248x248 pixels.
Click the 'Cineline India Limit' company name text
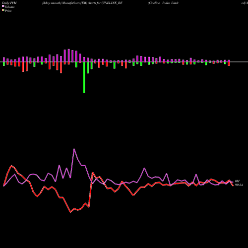[163, 3]
